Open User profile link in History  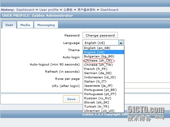click(x=49, y=10)
